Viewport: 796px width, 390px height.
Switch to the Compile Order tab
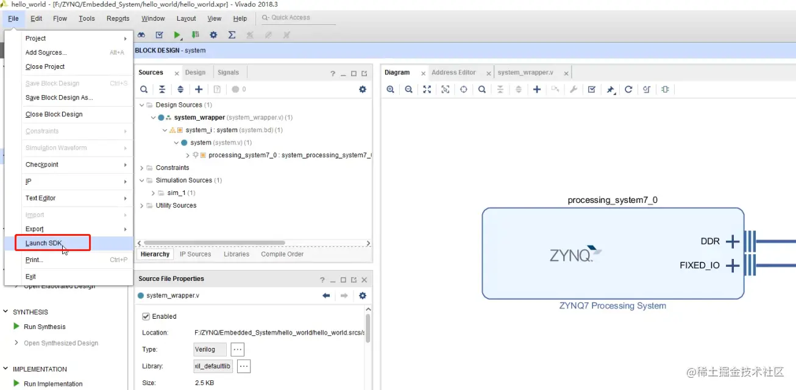click(282, 254)
